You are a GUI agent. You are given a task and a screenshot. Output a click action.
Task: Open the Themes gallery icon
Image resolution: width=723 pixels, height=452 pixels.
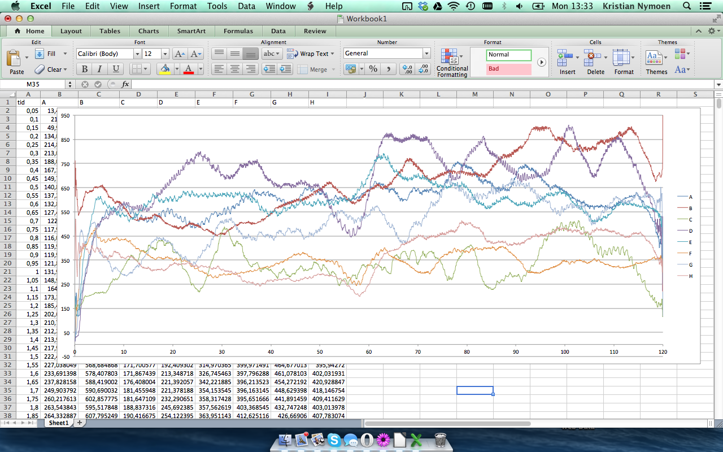tap(654, 58)
